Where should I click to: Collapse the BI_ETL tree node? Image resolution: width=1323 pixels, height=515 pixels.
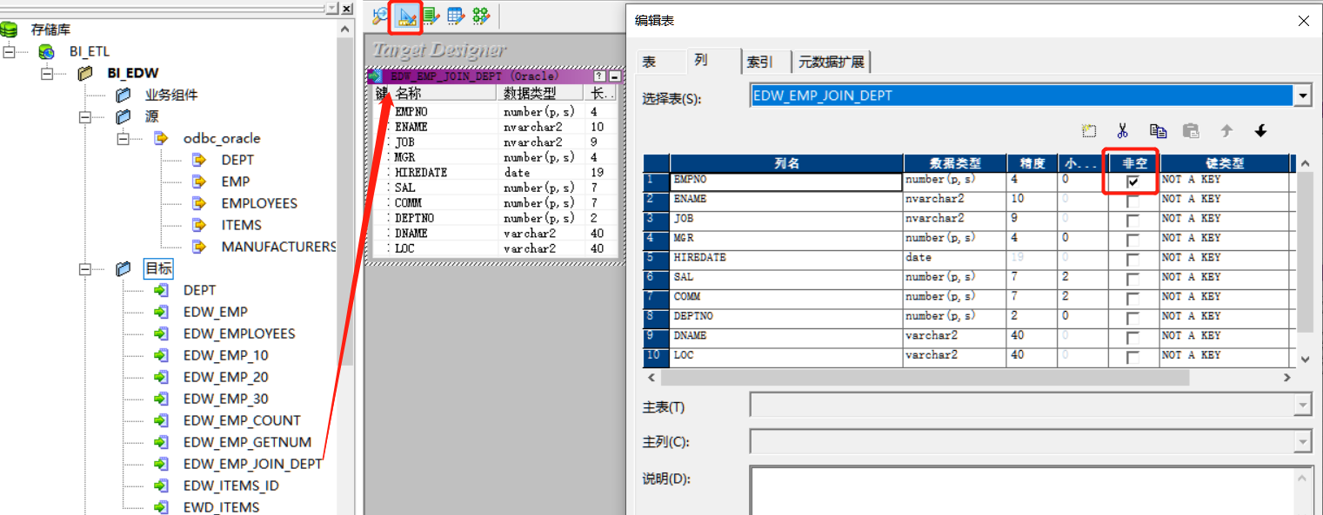click(9, 51)
